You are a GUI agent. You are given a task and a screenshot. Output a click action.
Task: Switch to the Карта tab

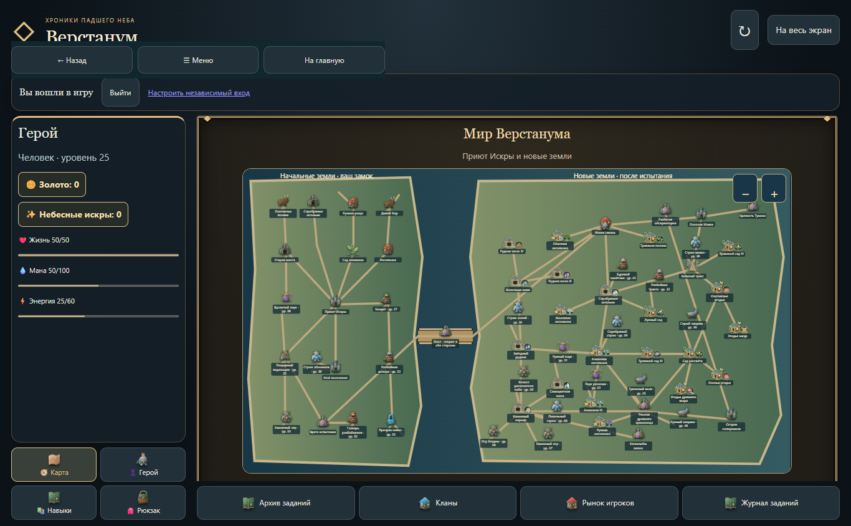tap(54, 465)
